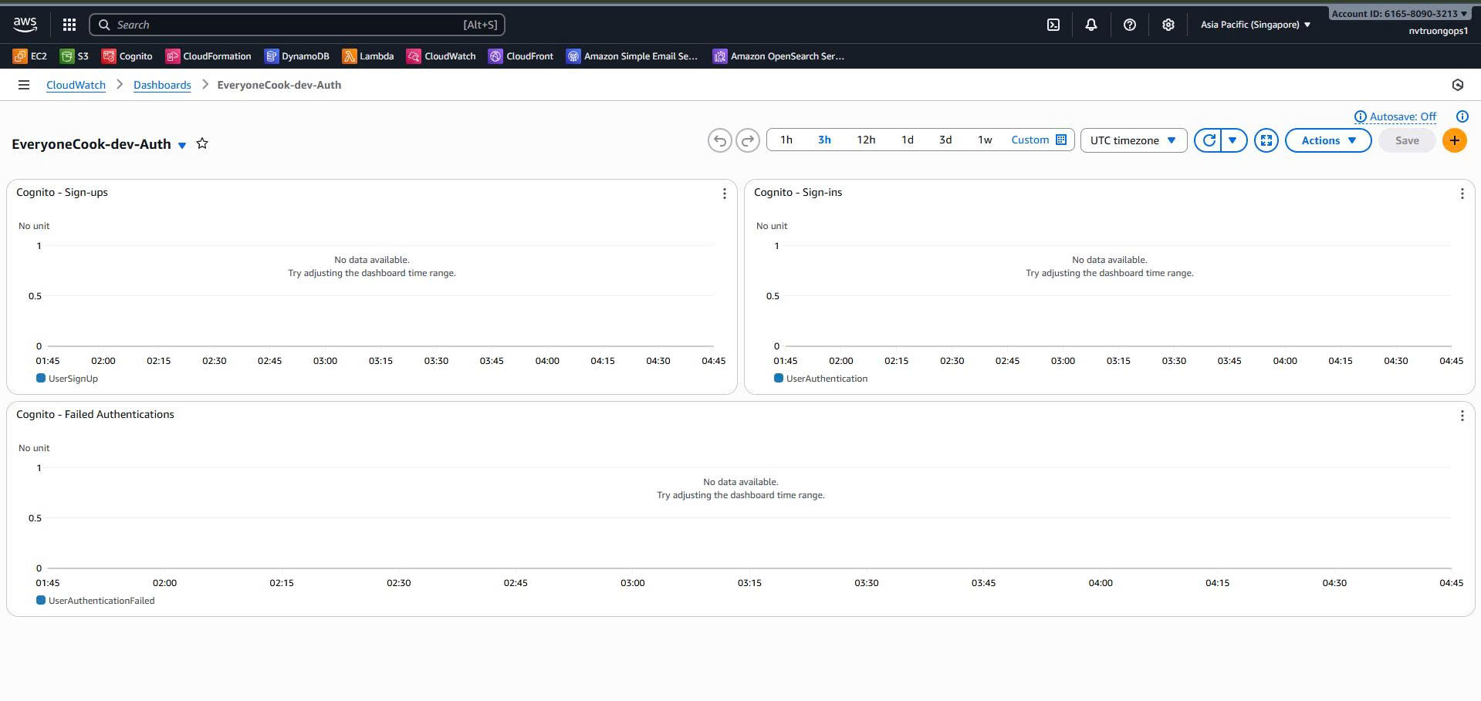Open the Failed Authentications widget three-dot menu

click(1462, 416)
